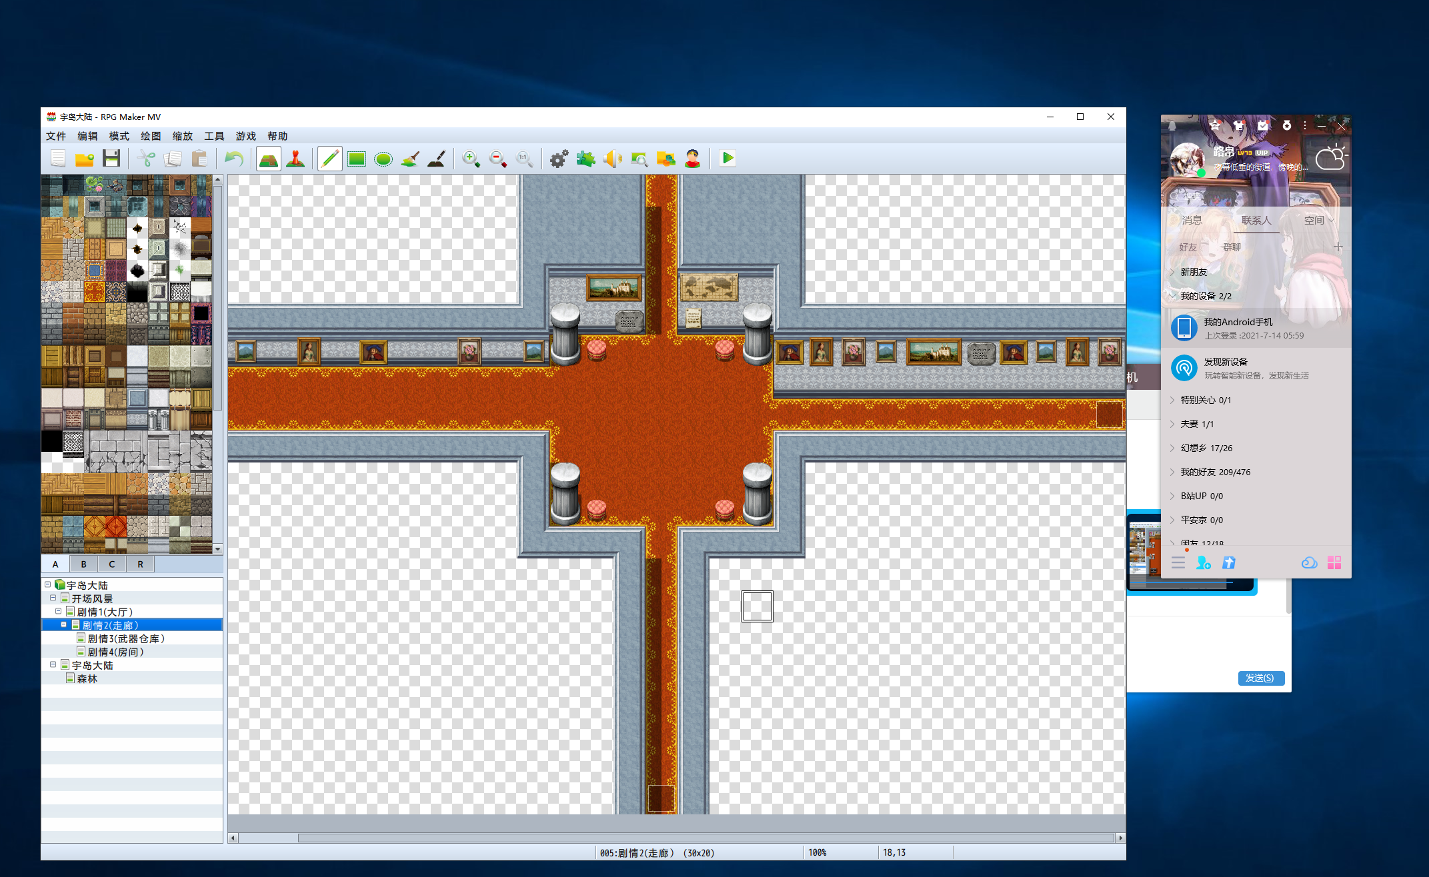Viewport: 1429px width, 877px height.
Task: Open the 联系人 tab in QQ
Action: [1256, 220]
